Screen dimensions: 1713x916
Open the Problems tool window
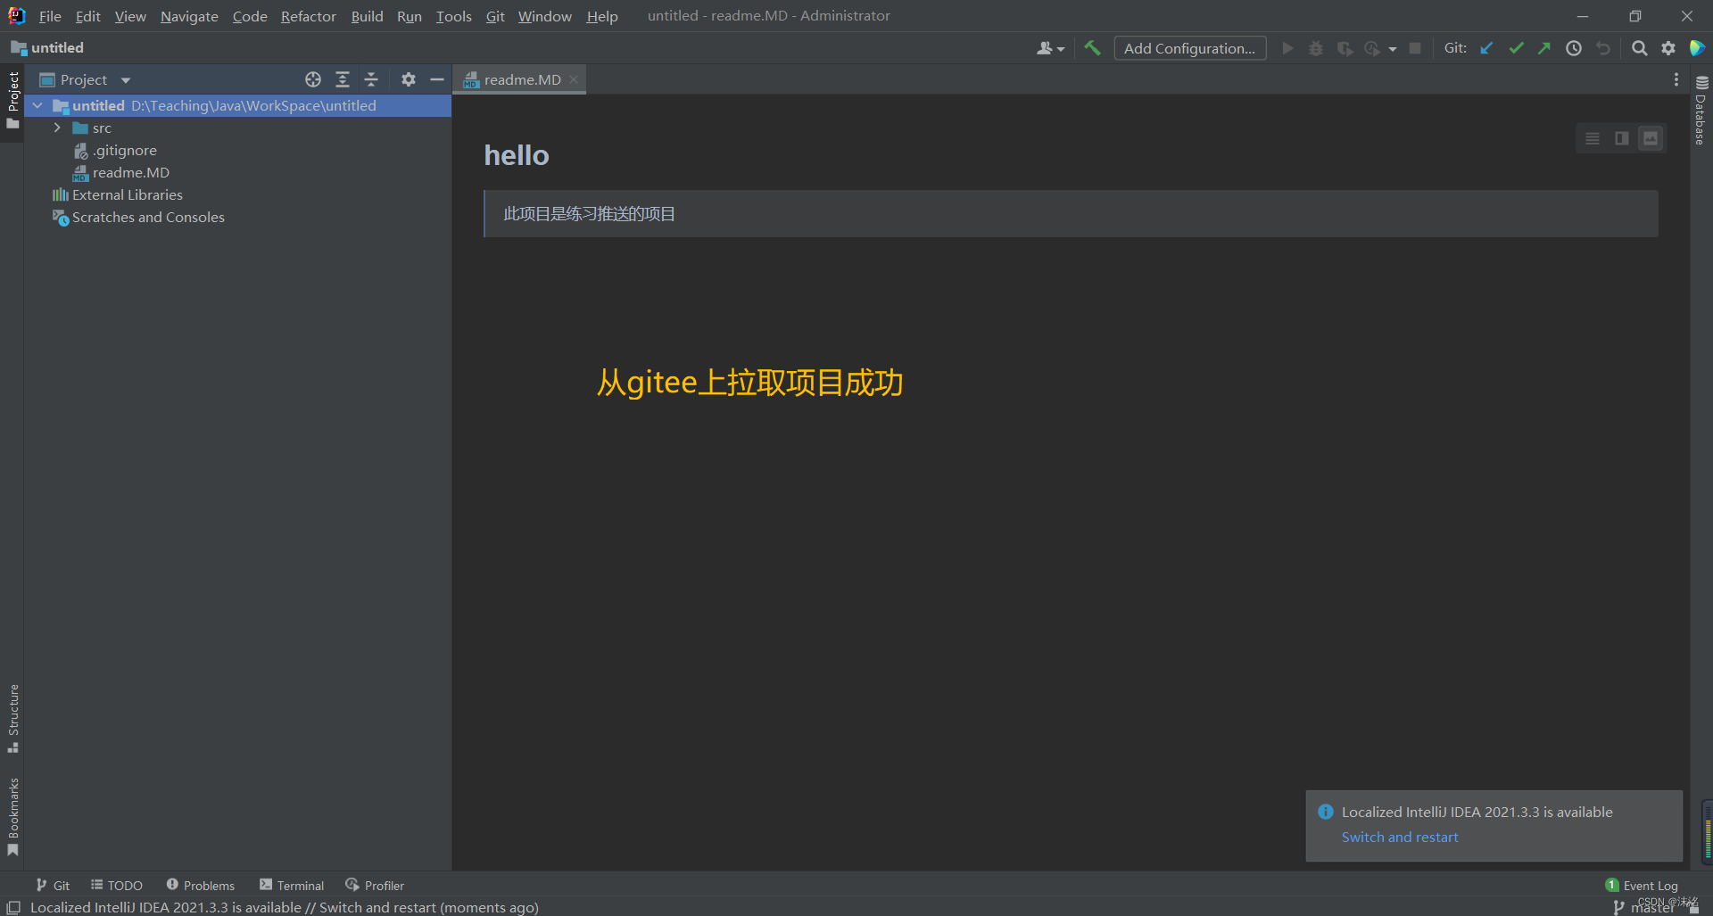201,885
